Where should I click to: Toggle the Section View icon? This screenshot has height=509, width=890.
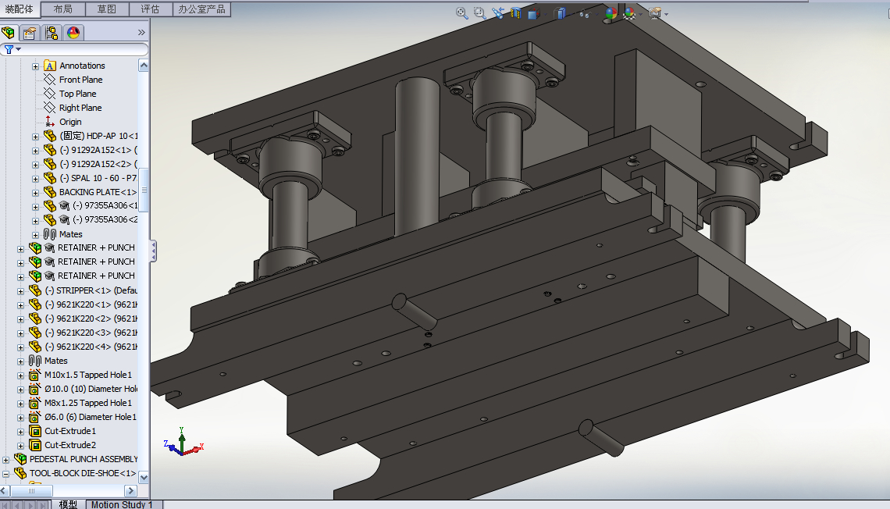516,13
